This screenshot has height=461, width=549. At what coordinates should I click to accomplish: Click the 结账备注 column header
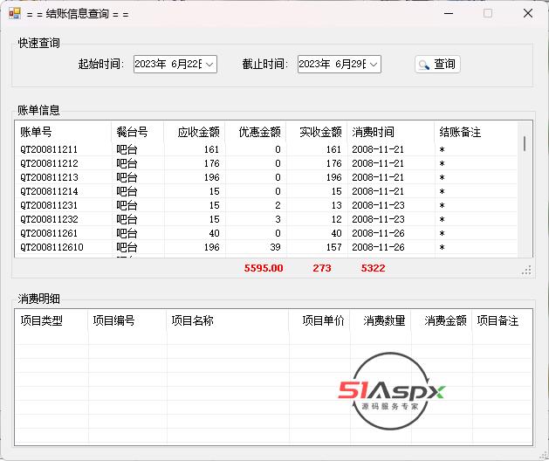click(460, 132)
